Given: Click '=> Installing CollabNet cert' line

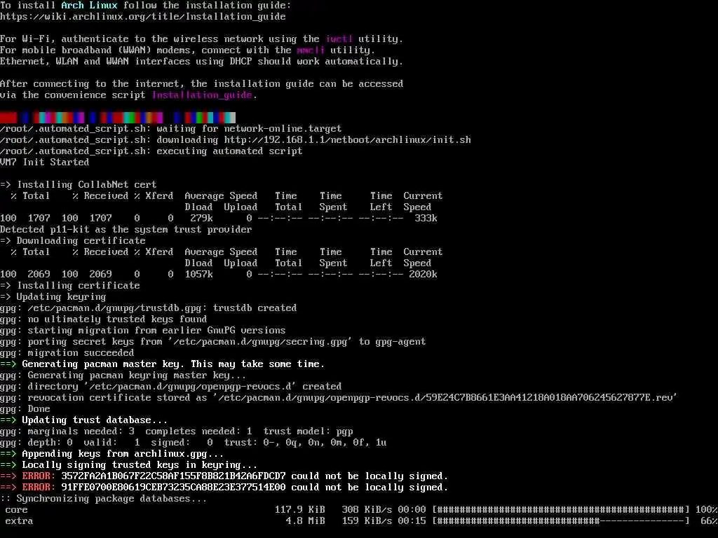Looking at the screenshot, I should pos(79,185).
